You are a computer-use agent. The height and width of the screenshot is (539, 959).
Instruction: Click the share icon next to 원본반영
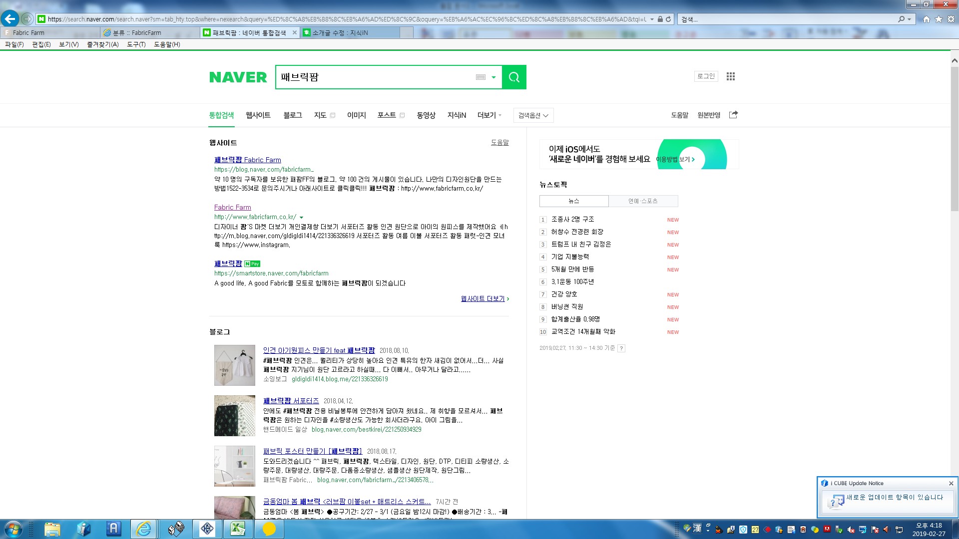coord(733,115)
